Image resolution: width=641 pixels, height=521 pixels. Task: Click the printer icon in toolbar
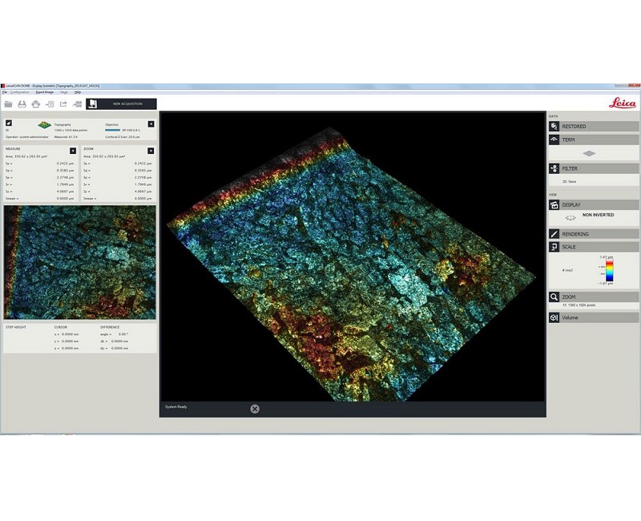tap(35, 104)
